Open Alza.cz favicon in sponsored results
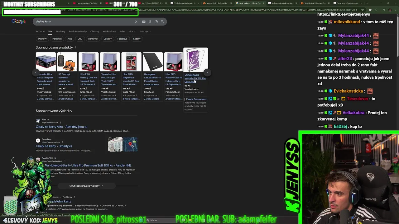The height and width of the screenshot is (224, 399). pyautogui.click(x=38, y=121)
